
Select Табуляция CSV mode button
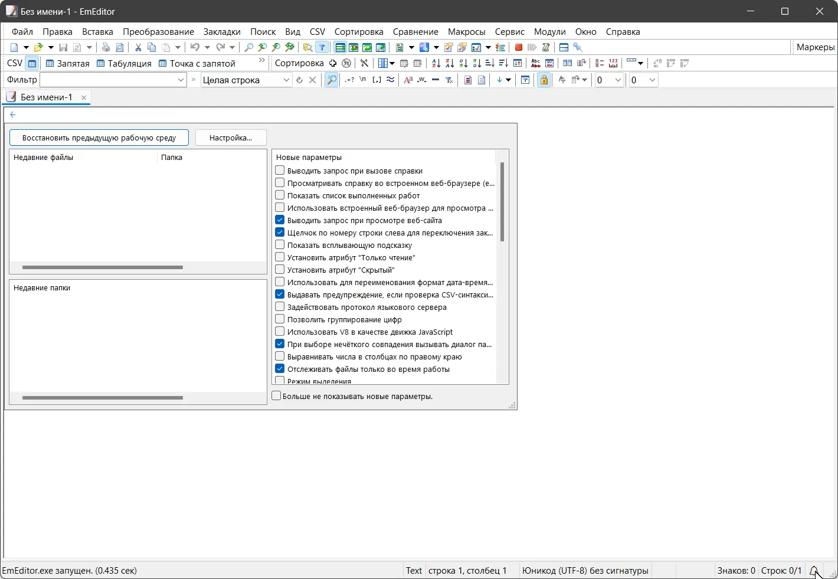[124, 63]
